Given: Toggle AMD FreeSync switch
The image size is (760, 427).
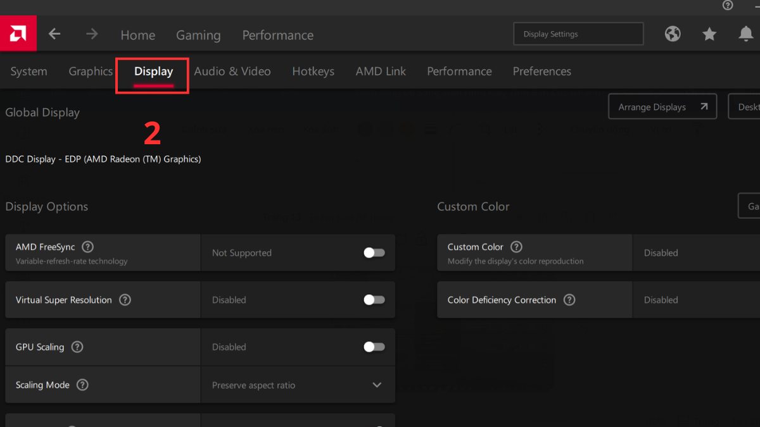Looking at the screenshot, I should tap(374, 252).
